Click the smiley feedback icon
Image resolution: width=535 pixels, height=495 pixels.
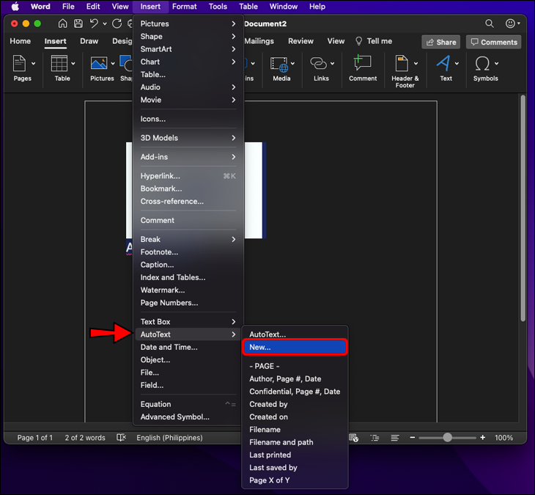point(510,23)
